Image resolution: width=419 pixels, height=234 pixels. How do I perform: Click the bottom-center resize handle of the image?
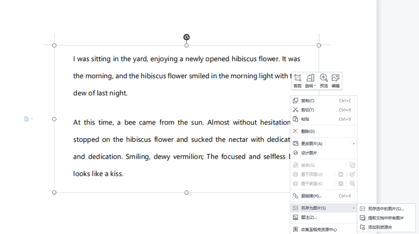point(186,193)
